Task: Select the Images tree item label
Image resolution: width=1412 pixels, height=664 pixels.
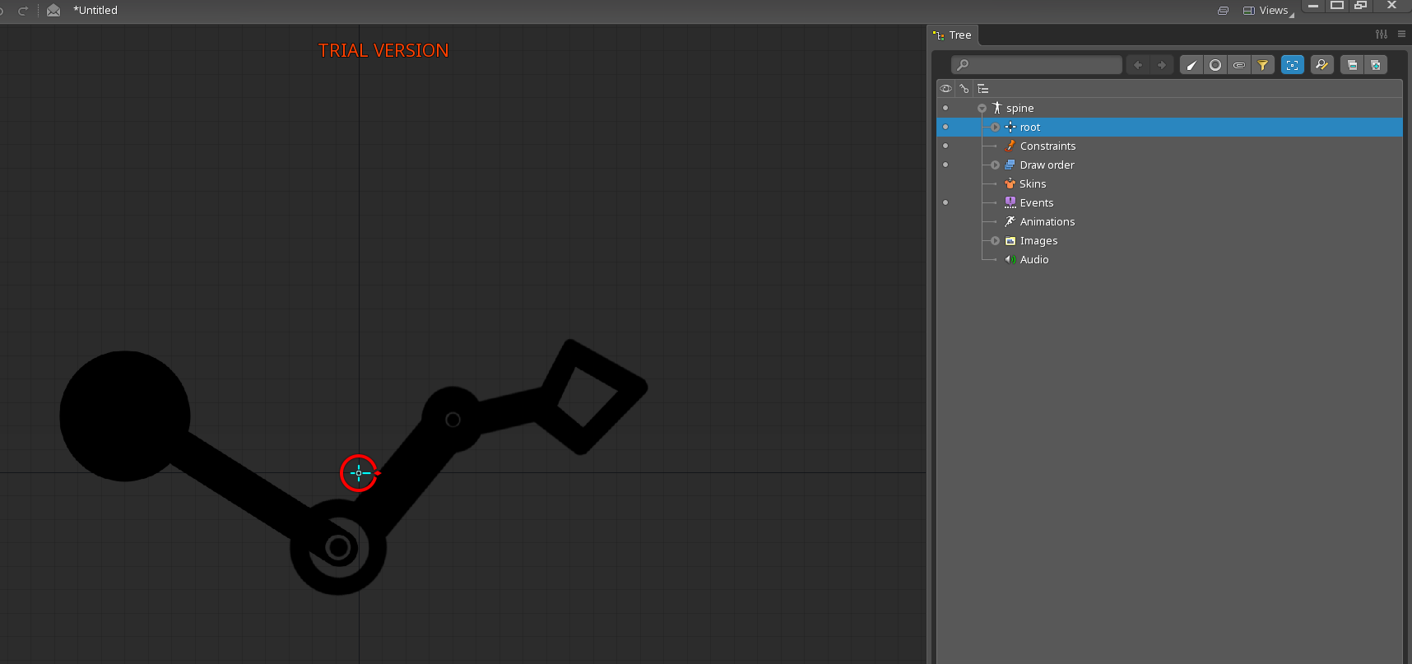Action: click(x=1038, y=241)
